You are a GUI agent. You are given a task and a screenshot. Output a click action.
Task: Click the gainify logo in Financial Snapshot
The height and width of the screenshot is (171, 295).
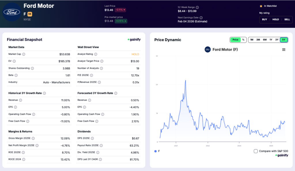(x=134, y=40)
